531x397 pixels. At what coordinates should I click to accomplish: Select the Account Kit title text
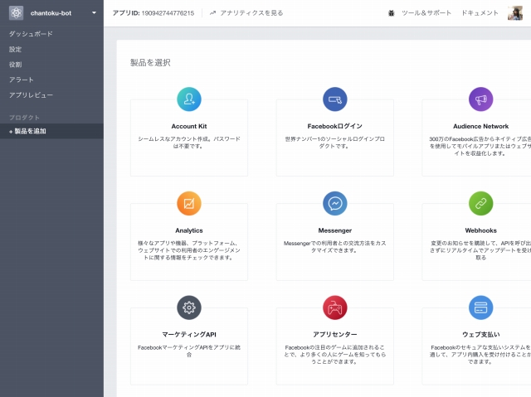[189, 126]
